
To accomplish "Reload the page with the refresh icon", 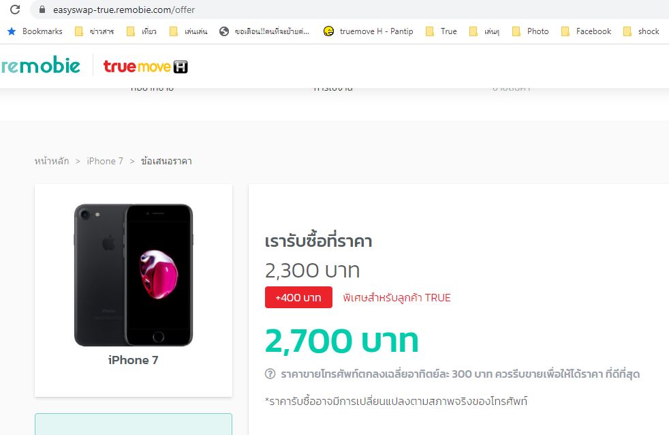I will point(15,10).
